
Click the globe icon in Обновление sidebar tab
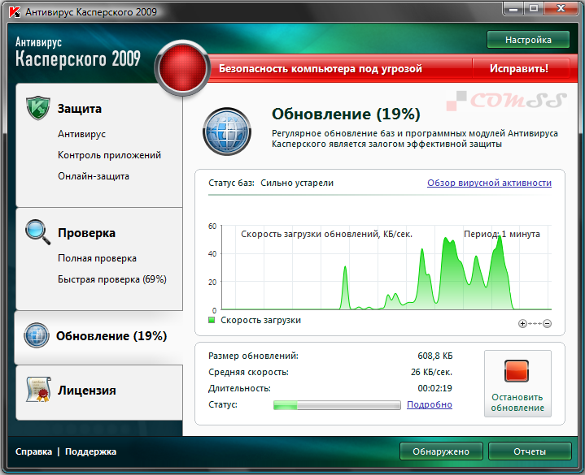click(37, 335)
